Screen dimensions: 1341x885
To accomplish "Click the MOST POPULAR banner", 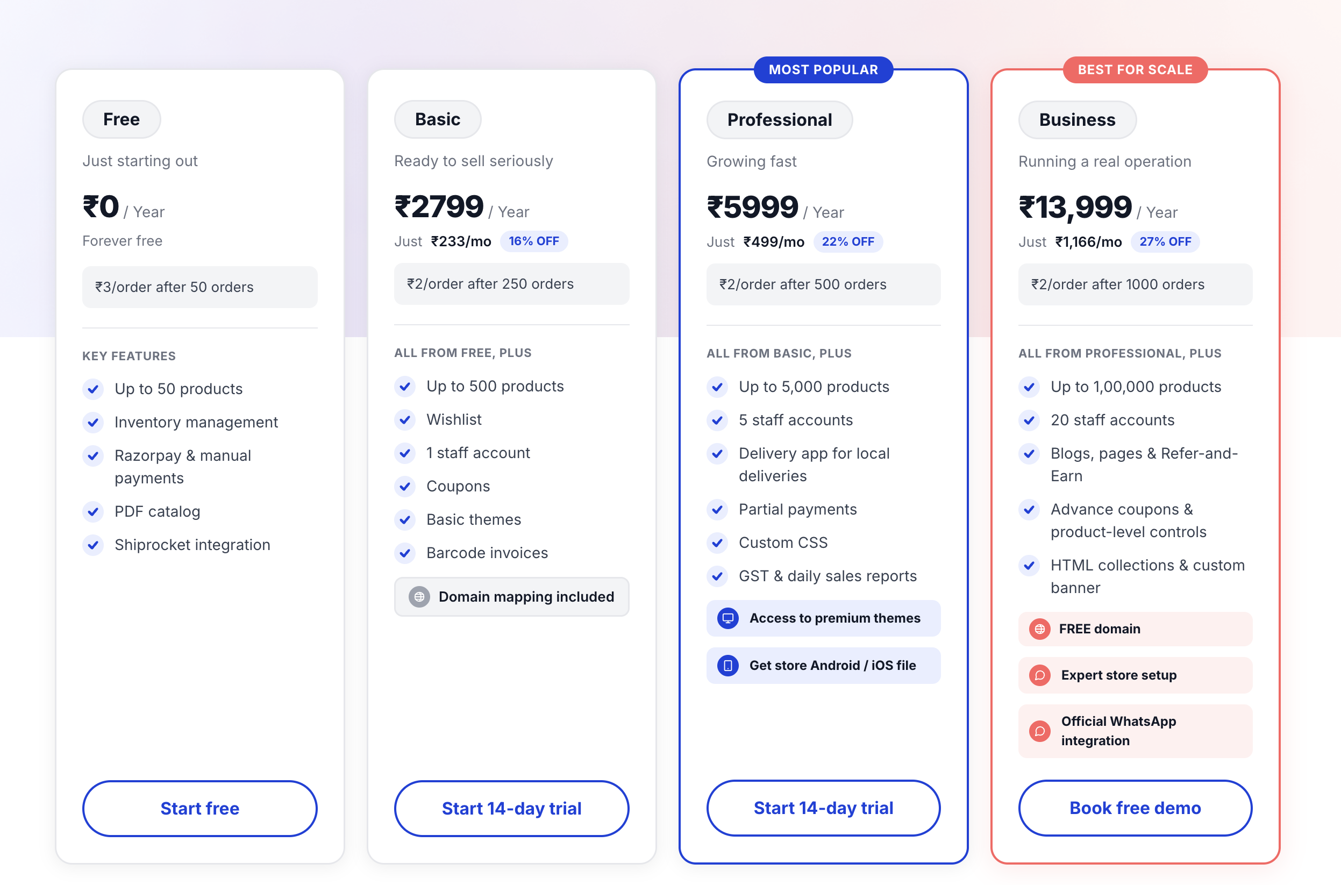I will coord(823,69).
